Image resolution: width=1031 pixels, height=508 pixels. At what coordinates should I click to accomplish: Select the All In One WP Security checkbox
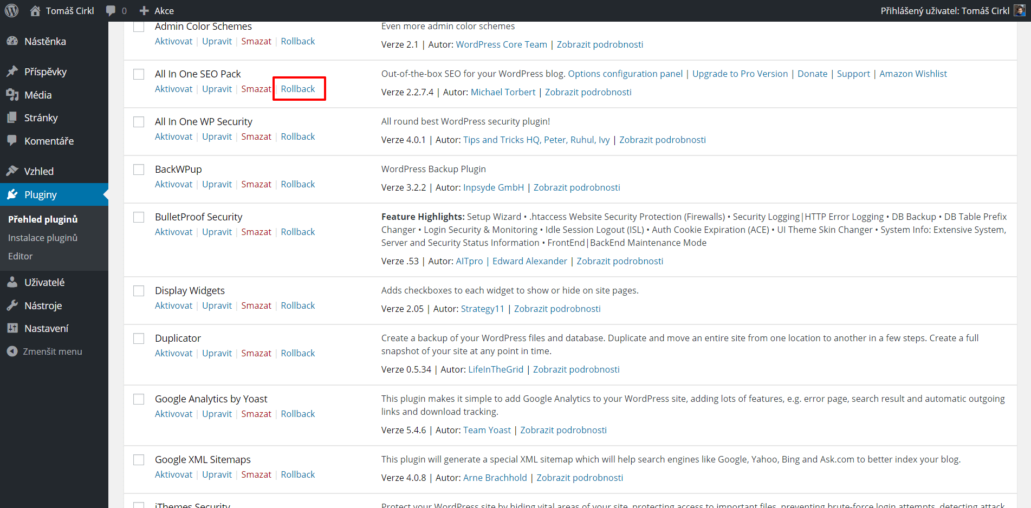139,122
